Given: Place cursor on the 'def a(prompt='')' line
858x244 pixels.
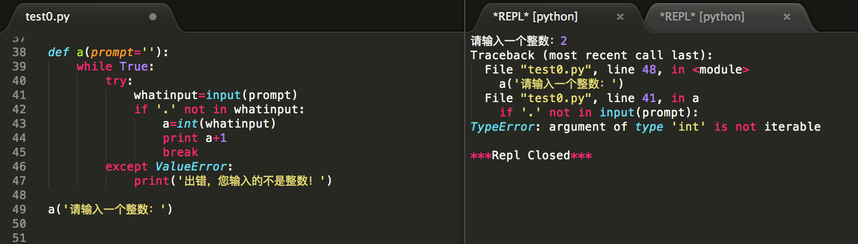Looking at the screenshot, I should coord(108,52).
